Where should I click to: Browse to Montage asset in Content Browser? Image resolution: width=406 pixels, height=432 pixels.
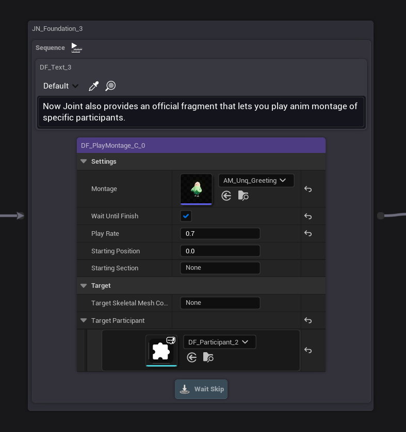(x=243, y=196)
